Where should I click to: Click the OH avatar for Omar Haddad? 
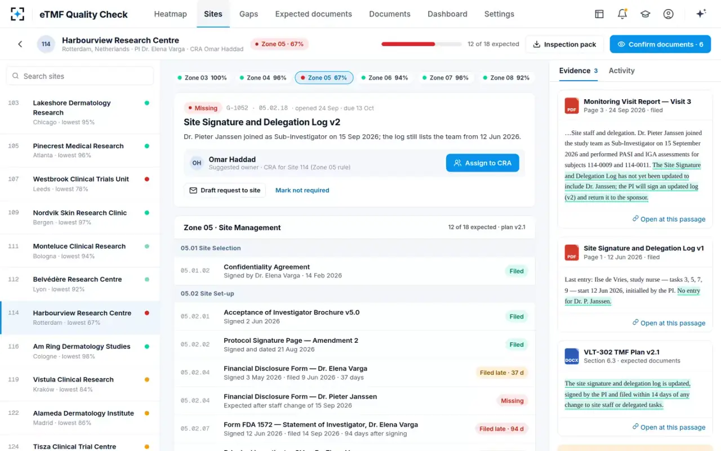point(197,163)
